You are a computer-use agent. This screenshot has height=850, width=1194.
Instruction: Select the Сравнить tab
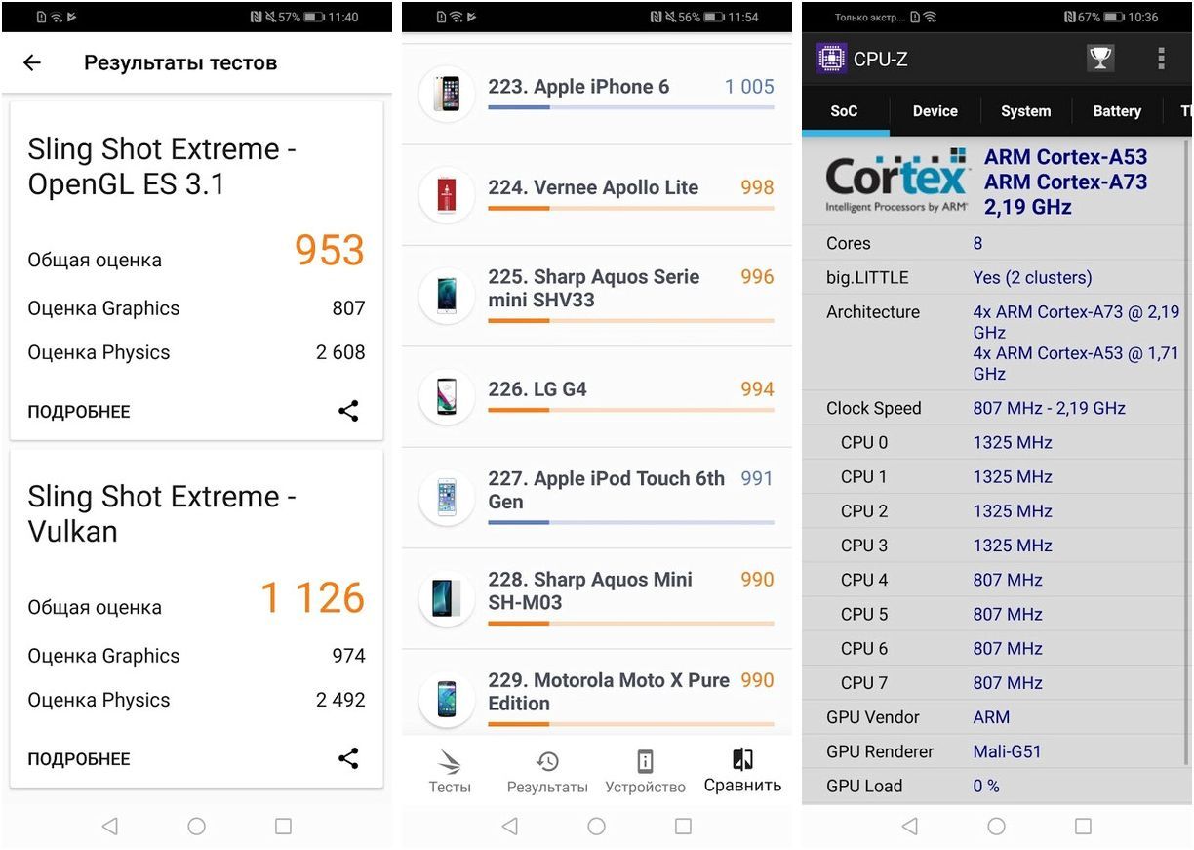(x=742, y=771)
